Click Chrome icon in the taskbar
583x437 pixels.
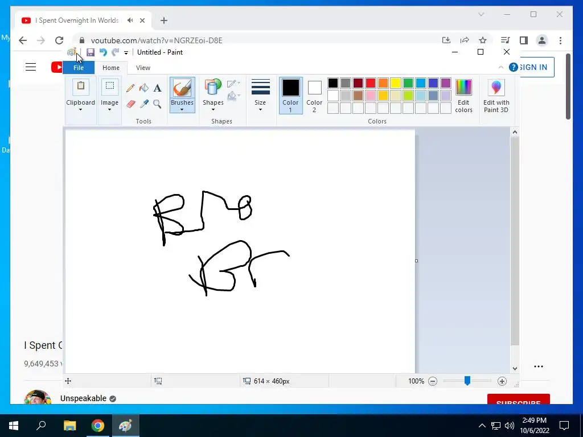[x=98, y=426]
